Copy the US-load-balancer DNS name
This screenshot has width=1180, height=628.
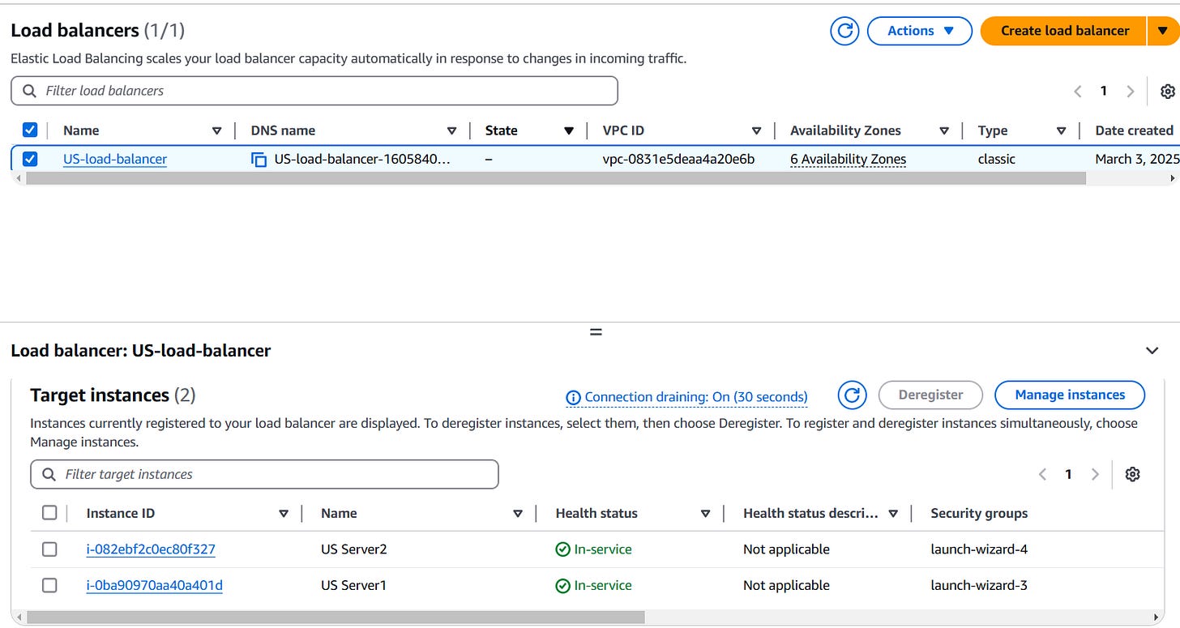[259, 159]
